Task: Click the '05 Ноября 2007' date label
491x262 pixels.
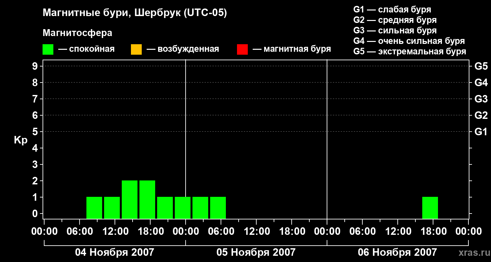Action: point(256,252)
